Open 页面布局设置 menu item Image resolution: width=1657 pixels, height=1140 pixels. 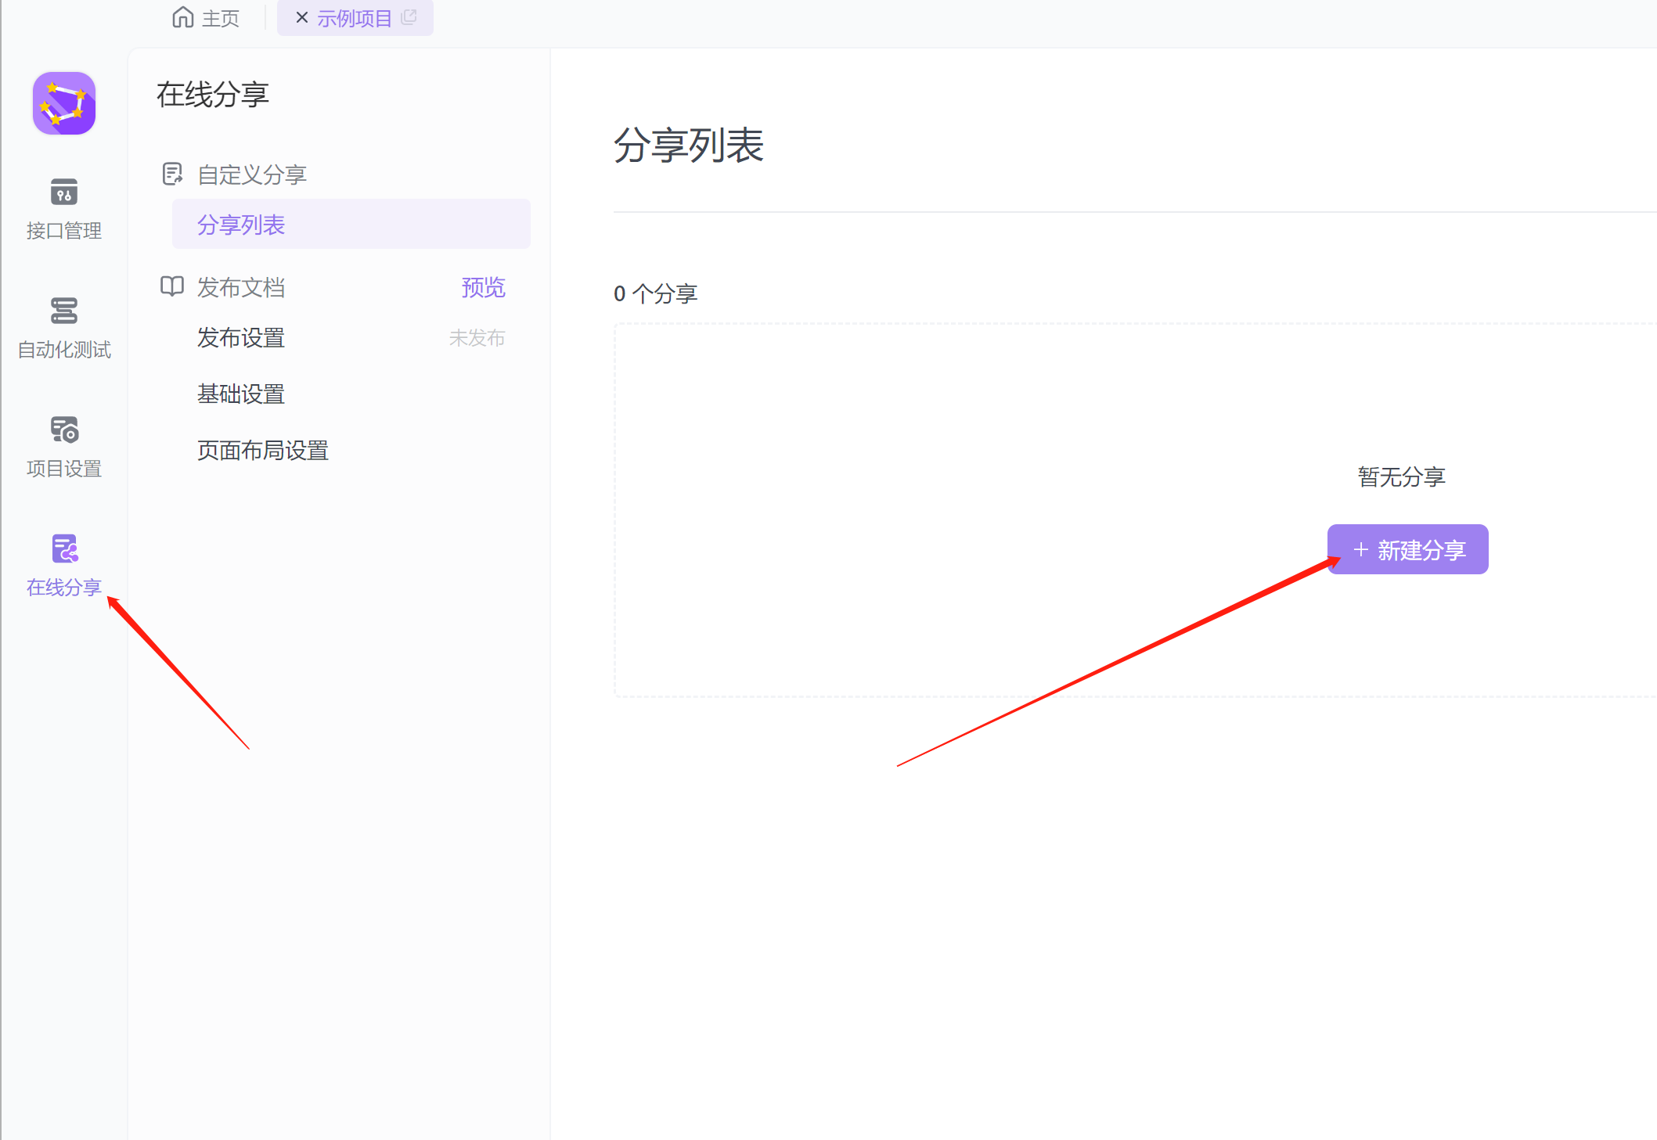click(263, 450)
